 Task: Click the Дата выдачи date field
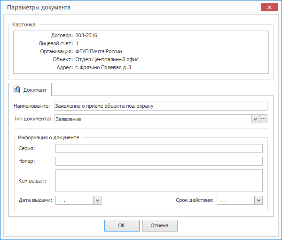74,200
